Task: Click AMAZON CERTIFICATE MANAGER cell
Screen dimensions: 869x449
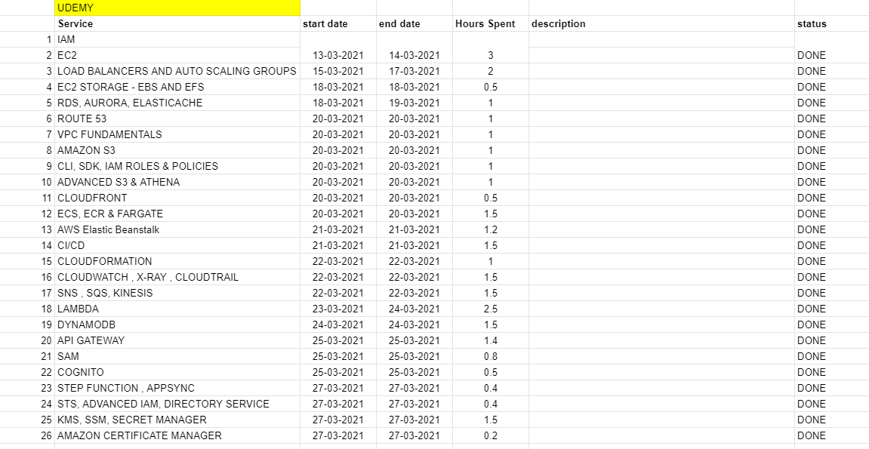Action: pyautogui.click(x=177, y=435)
